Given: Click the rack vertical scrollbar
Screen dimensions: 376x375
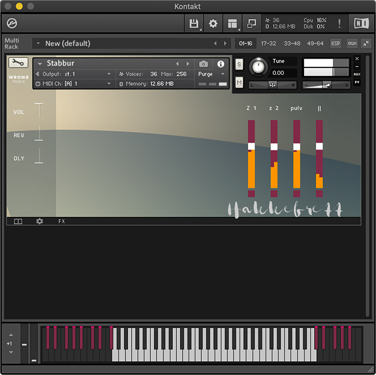Looking at the screenshot, I should coord(367,186).
